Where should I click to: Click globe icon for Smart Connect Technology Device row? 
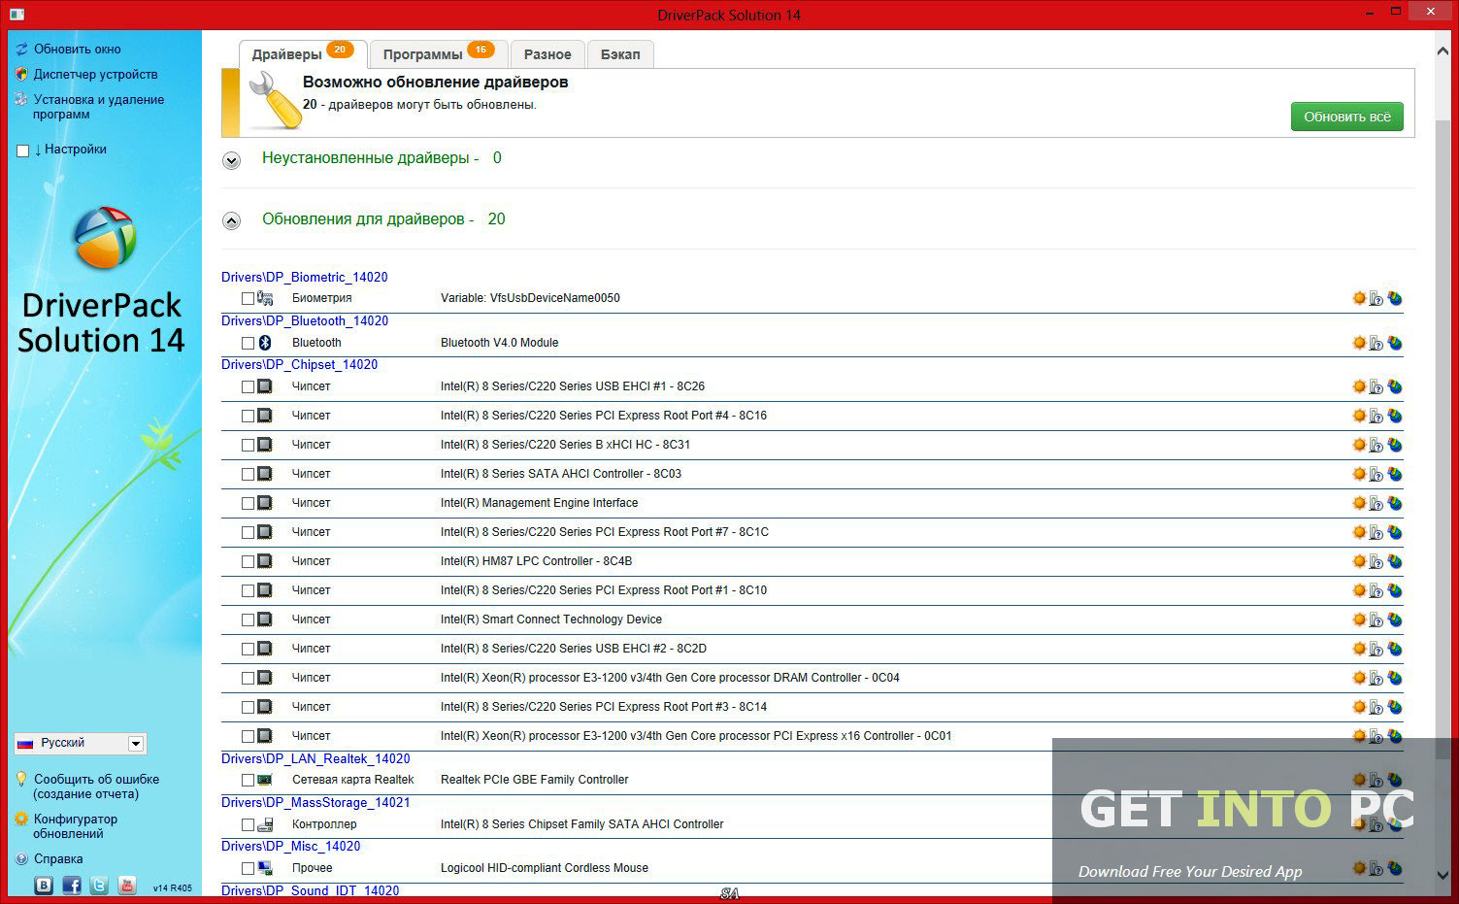tap(1395, 619)
